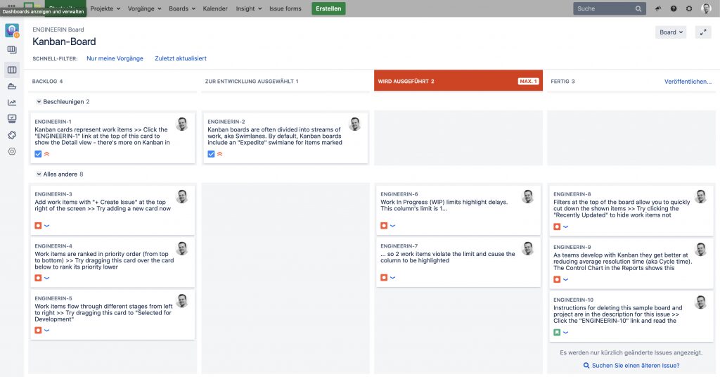Open the Kalender menu item

coord(215,8)
